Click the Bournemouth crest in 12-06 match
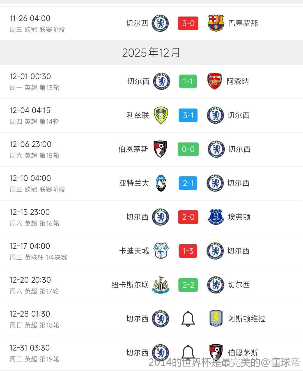Viewport: 303px width, 371px height. (x=160, y=149)
